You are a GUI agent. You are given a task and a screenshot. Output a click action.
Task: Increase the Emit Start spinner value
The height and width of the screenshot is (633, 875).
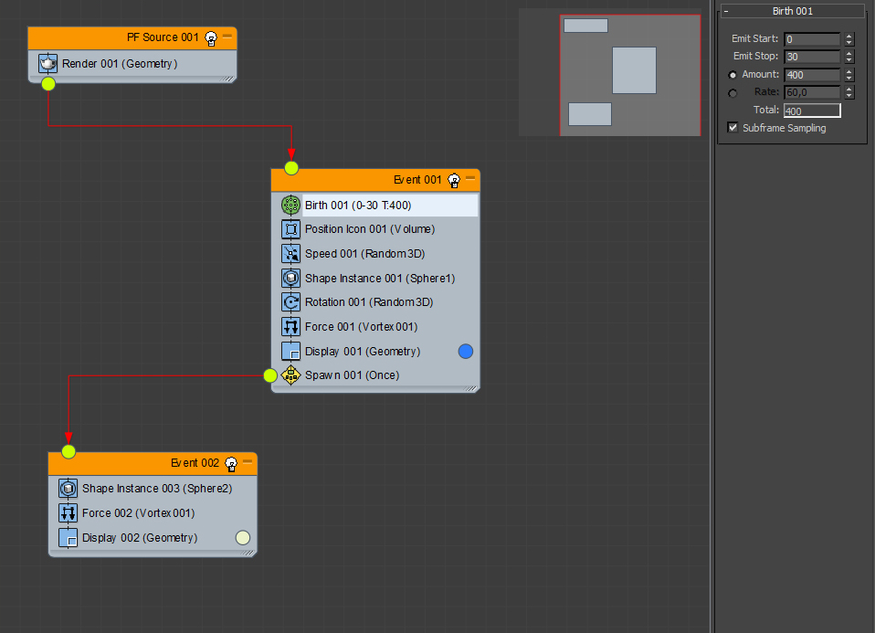[x=849, y=37]
